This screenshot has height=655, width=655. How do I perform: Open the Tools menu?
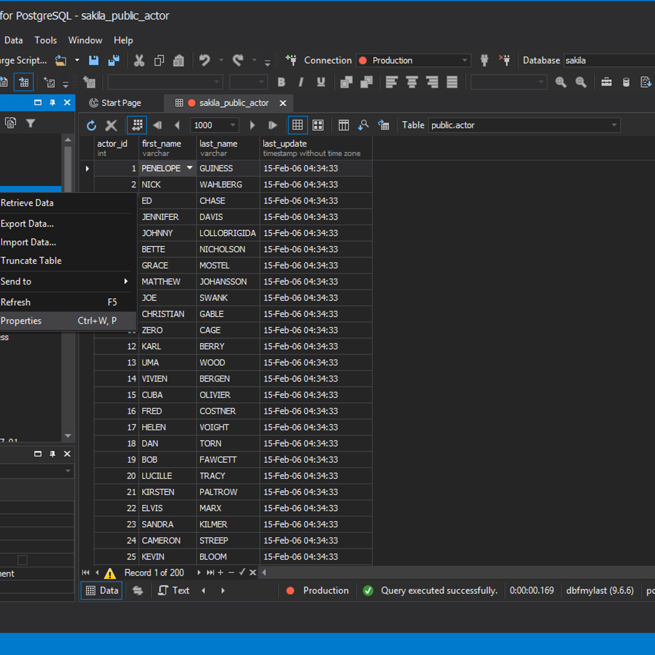click(45, 40)
